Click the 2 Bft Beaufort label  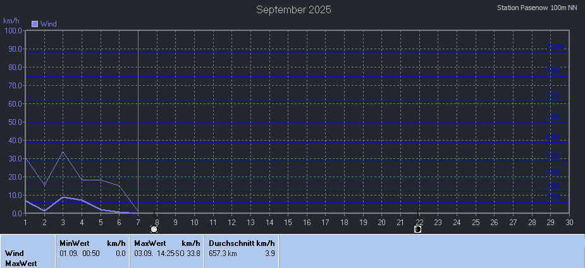(x=553, y=197)
